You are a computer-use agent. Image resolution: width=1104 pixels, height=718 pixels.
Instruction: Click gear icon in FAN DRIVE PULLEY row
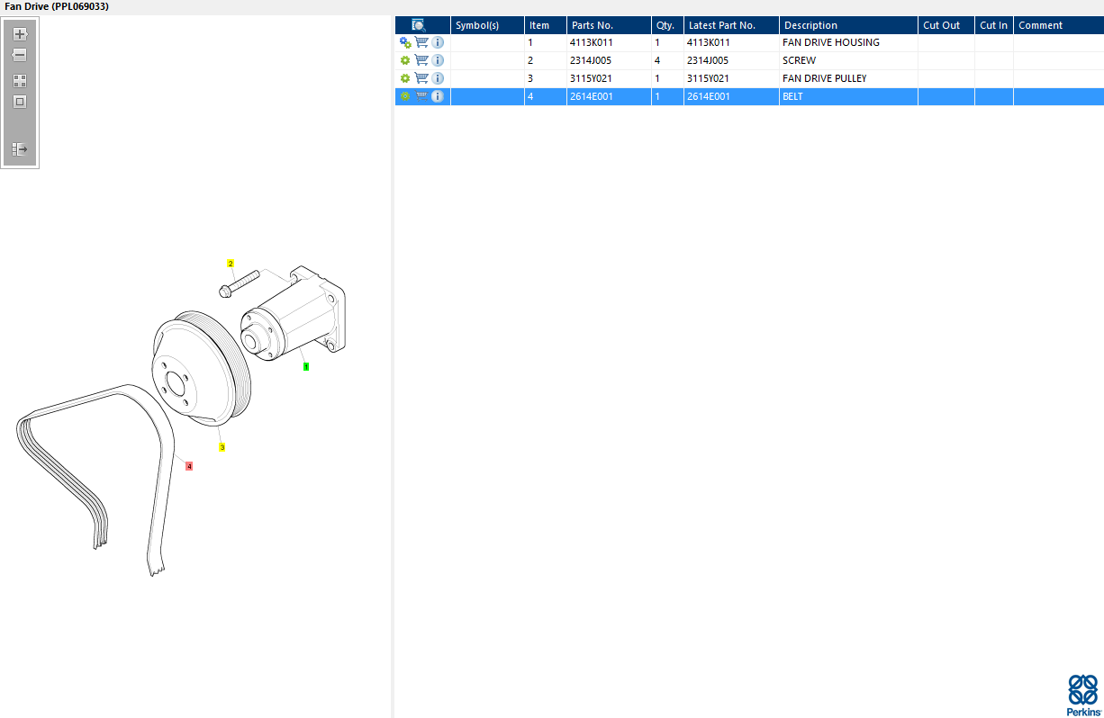coord(405,78)
